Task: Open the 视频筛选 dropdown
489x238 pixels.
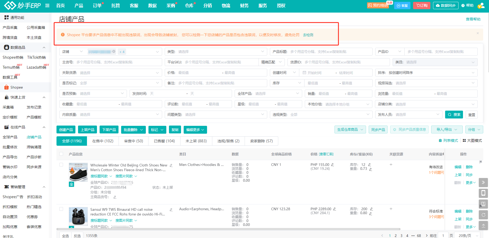Action: [426, 83]
